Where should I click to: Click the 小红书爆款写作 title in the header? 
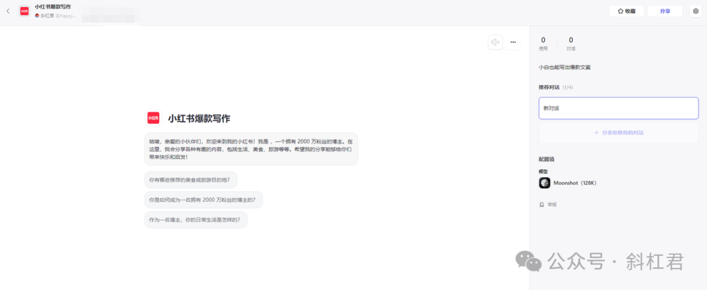pos(53,7)
